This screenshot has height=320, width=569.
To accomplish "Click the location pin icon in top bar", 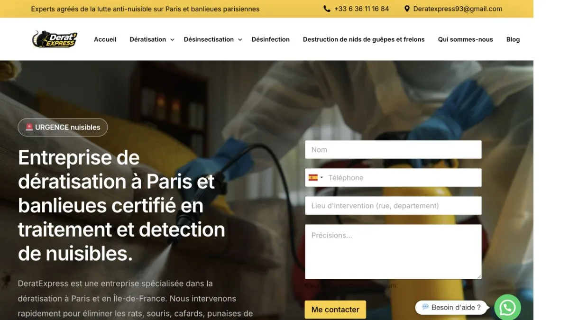I will [407, 9].
